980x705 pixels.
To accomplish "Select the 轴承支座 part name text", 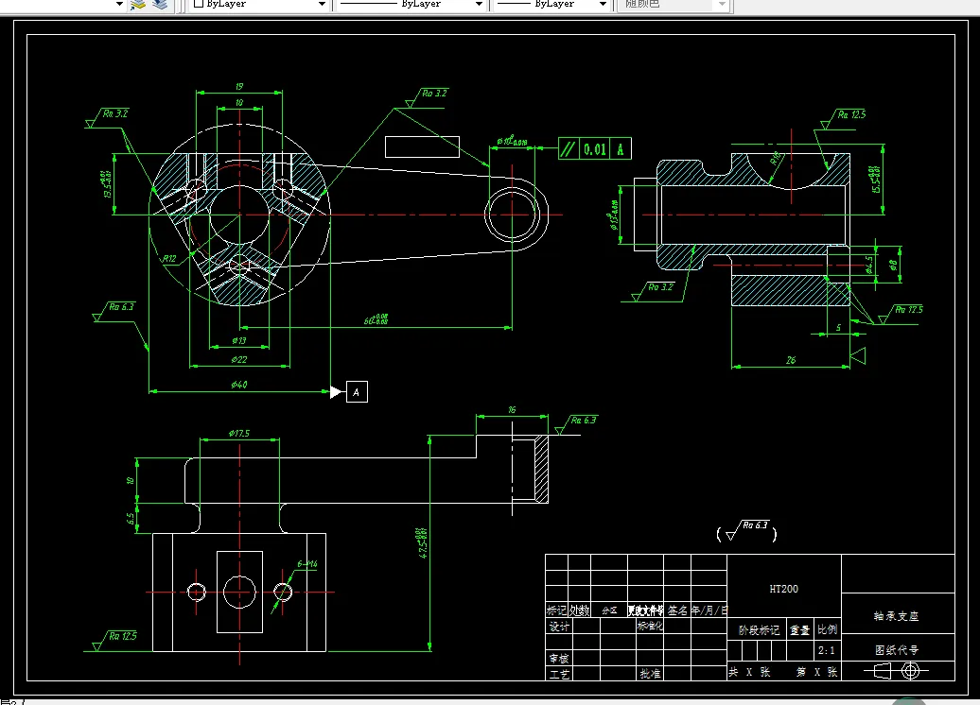I will point(896,616).
